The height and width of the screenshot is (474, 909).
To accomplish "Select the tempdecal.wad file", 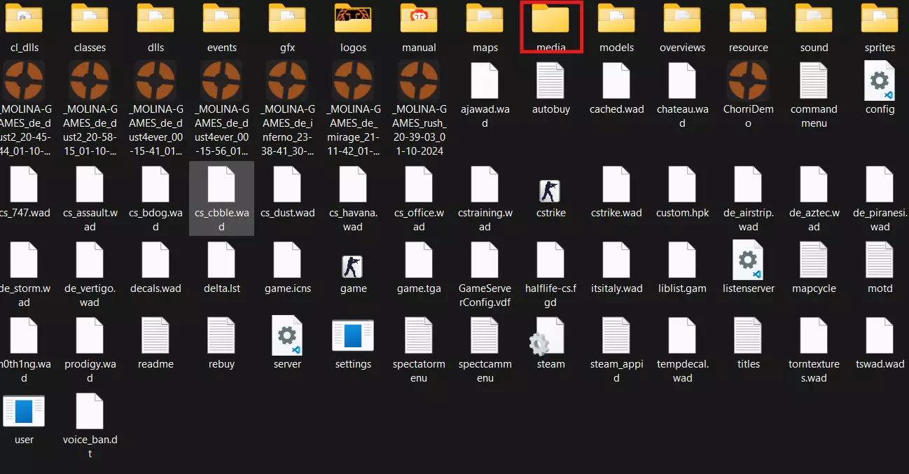I will point(682,349).
